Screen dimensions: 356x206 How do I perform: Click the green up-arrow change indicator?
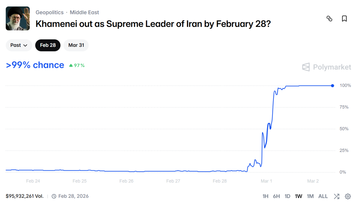[x=71, y=66]
